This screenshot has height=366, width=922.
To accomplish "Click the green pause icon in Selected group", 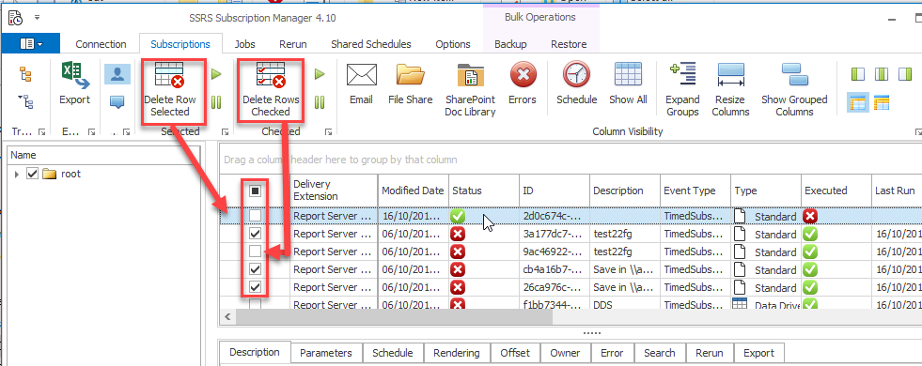I will (216, 102).
